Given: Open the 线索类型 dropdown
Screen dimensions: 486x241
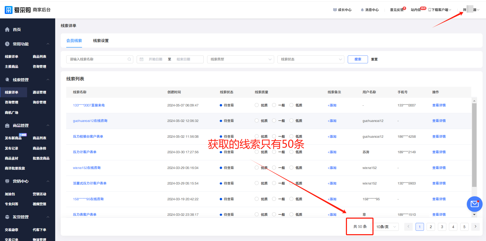Looking at the screenshot, I should (240, 59).
